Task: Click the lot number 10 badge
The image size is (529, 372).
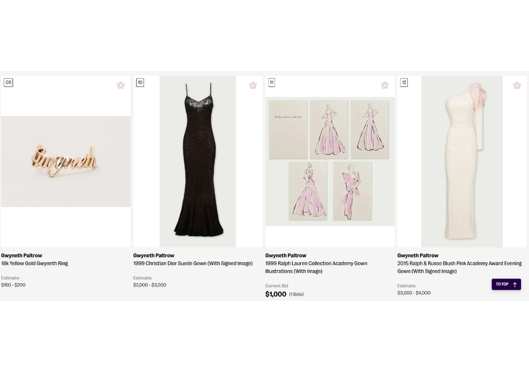Action: tap(140, 82)
